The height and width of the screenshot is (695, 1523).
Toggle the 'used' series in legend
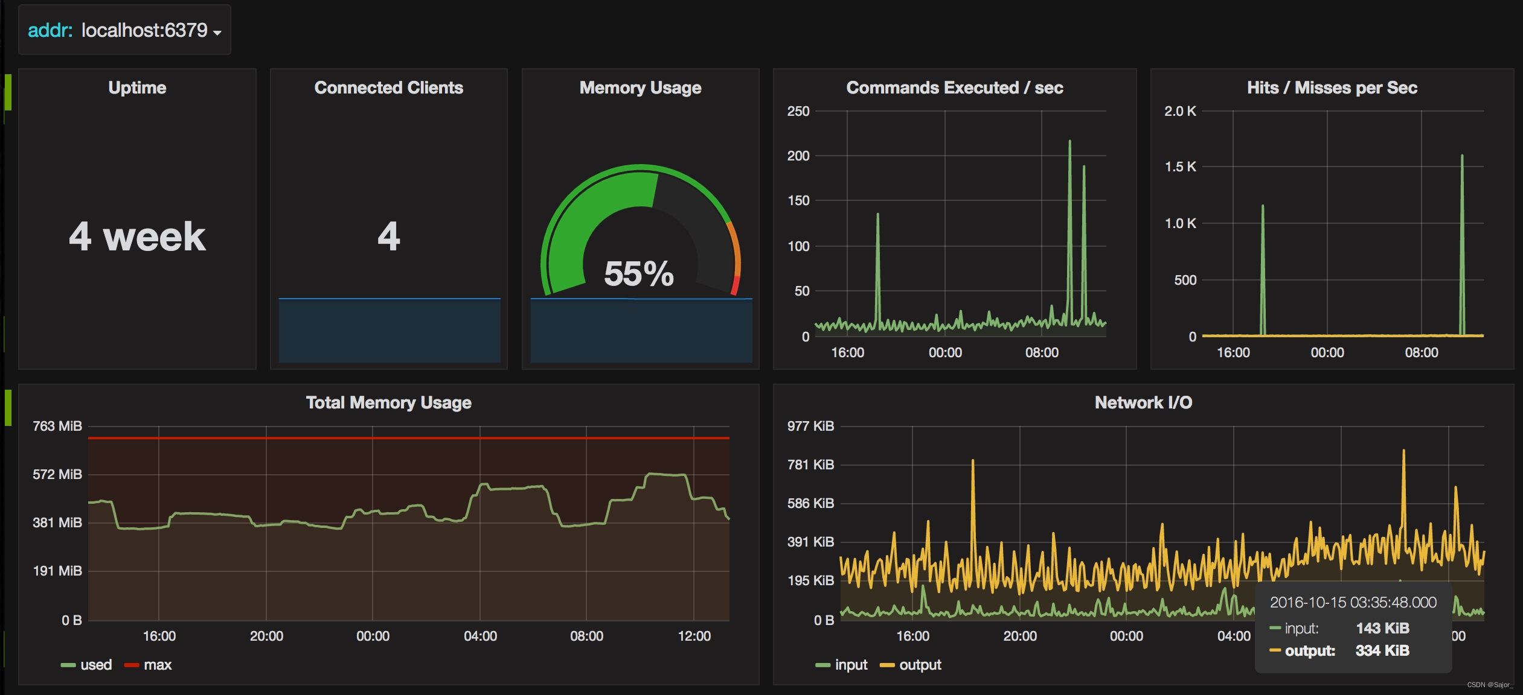96,665
